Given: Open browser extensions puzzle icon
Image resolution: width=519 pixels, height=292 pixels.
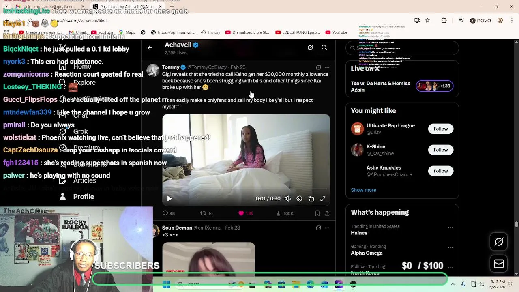Looking at the screenshot, I should tap(444, 21).
